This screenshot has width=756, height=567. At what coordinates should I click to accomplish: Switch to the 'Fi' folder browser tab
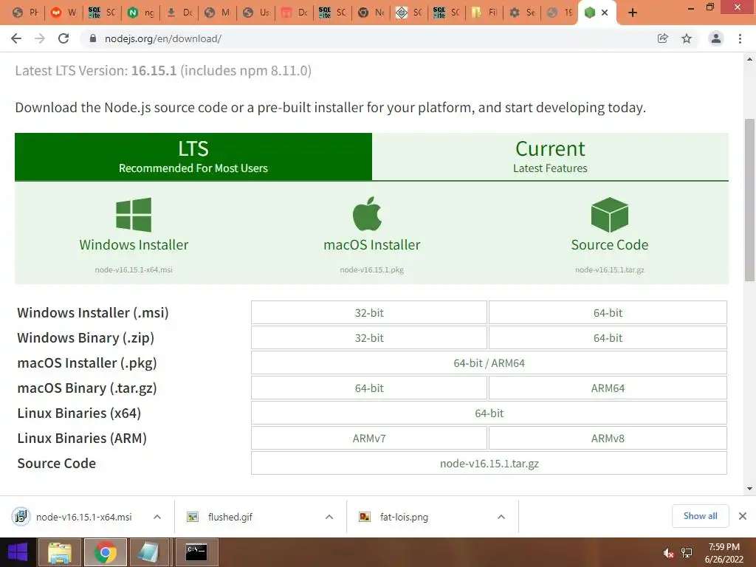[484, 13]
